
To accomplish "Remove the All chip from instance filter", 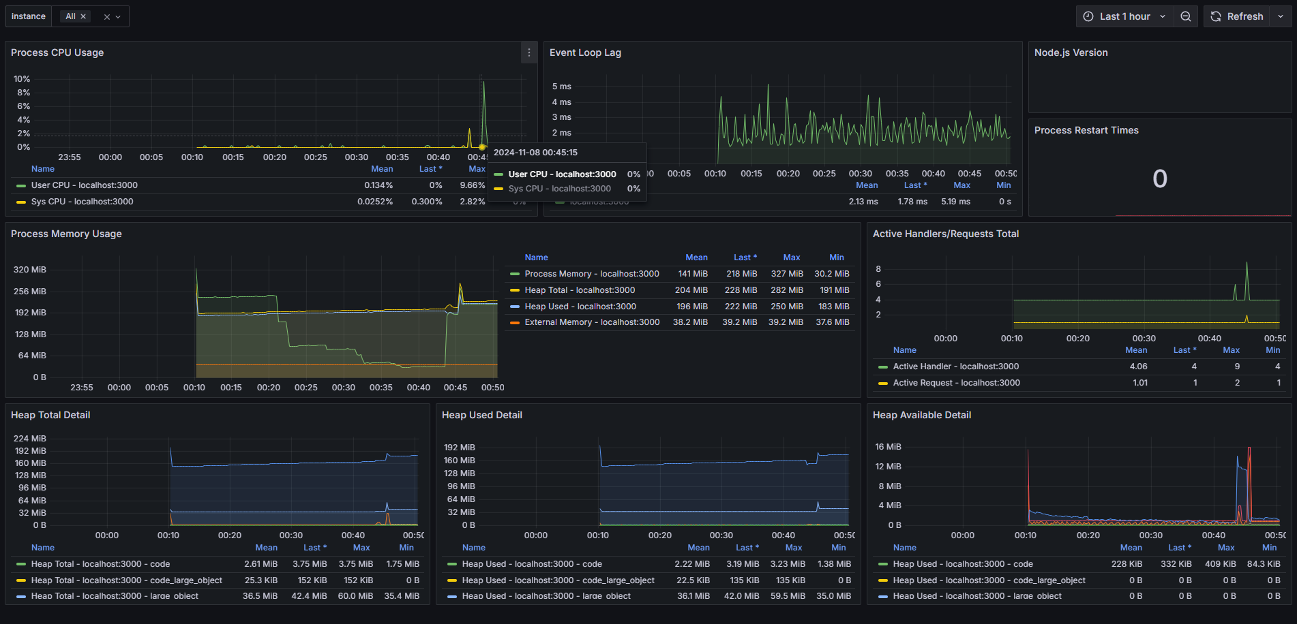I will point(83,16).
